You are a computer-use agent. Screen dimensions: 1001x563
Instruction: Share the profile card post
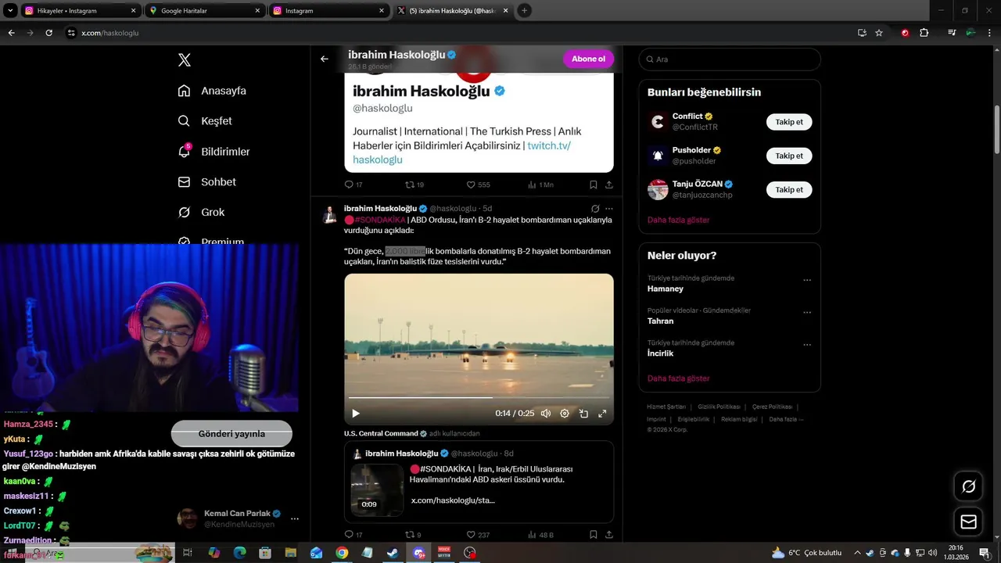coord(609,185)
